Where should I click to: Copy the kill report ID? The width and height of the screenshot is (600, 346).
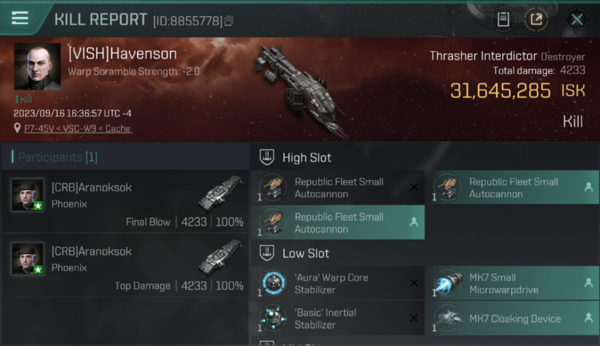pos(229,21)
